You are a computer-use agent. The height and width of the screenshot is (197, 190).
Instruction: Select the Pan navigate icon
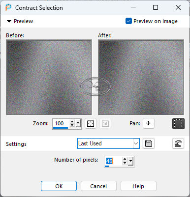coord(149,123)
